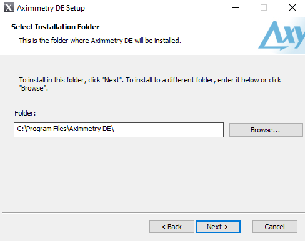305x241 pixels.
Task: Open the Browse... folder picker
Action: pos(266,130)
